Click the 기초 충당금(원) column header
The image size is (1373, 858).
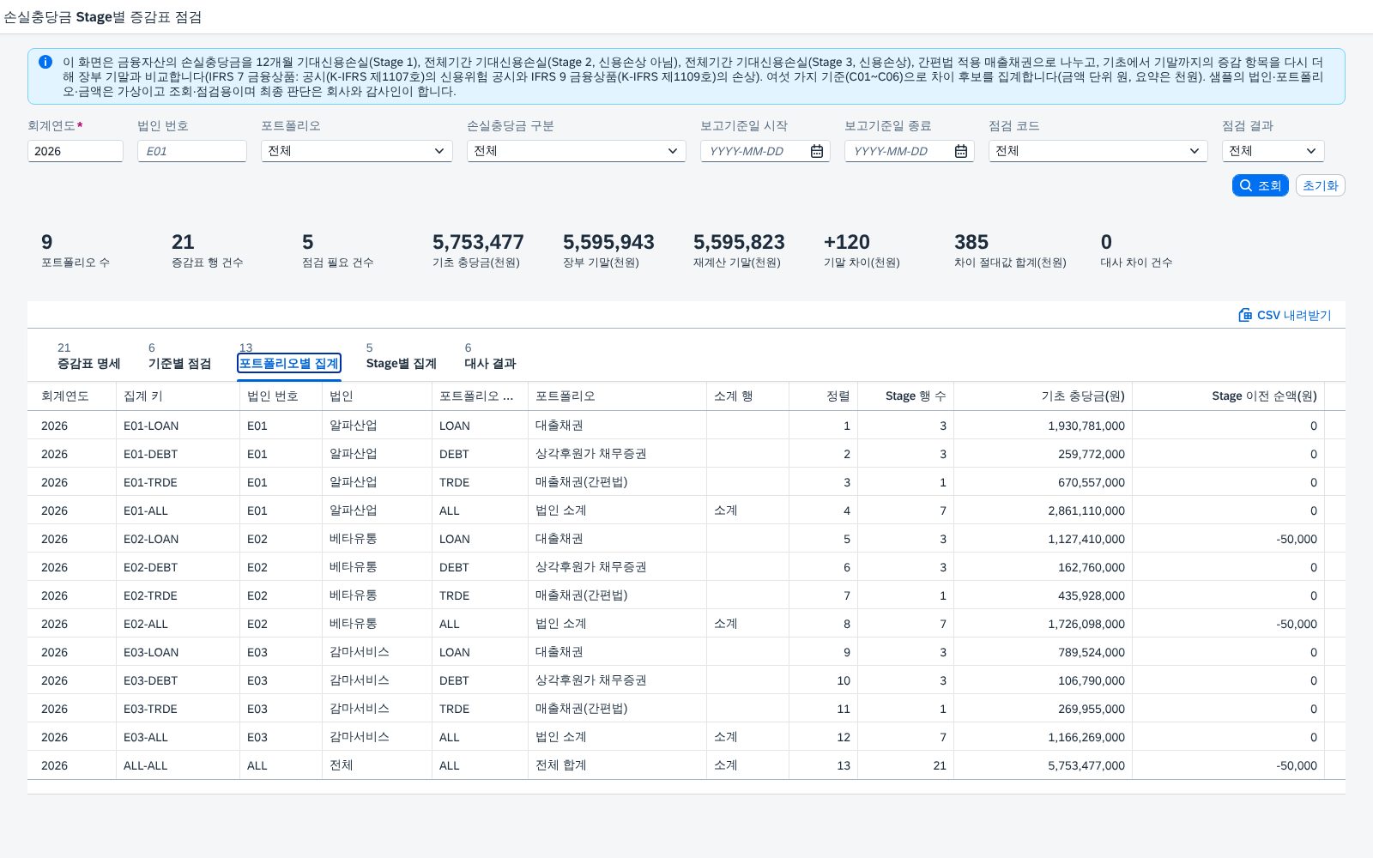[x=1043, y=396]
